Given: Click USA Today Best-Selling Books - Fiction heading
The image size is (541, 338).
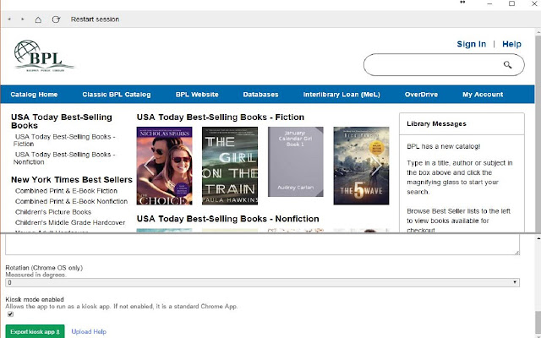Looking at the screenshot, I should (x=221, y=117).
